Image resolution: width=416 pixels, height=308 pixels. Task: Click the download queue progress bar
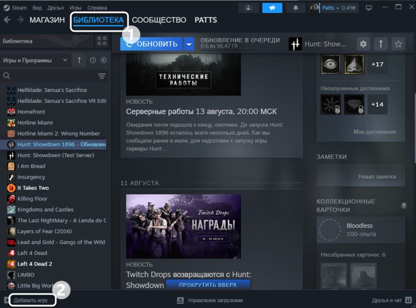226,49
